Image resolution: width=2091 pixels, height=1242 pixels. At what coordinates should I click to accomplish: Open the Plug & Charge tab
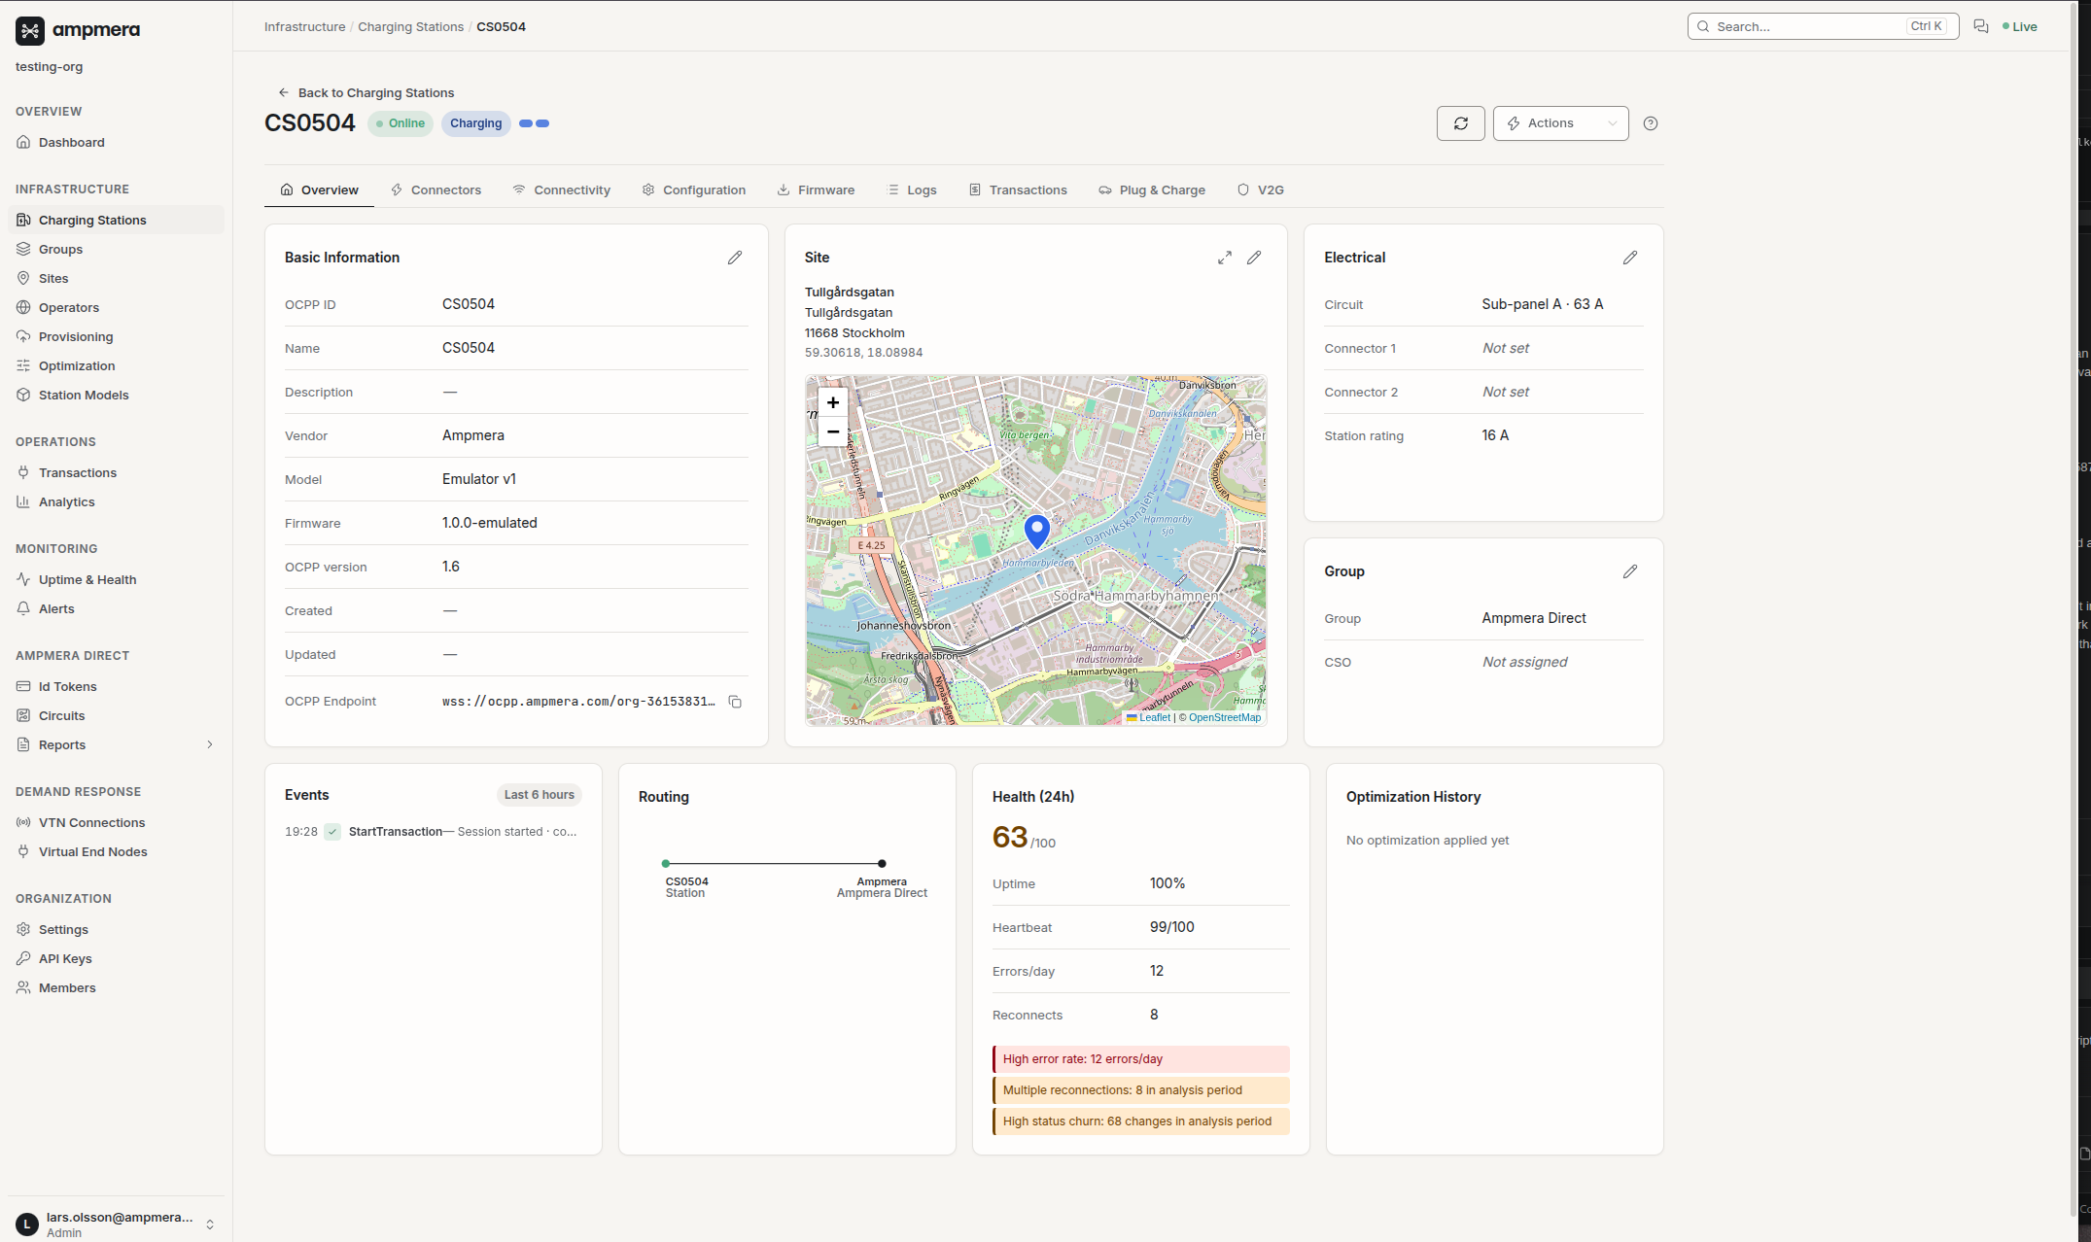[1152, 190]
